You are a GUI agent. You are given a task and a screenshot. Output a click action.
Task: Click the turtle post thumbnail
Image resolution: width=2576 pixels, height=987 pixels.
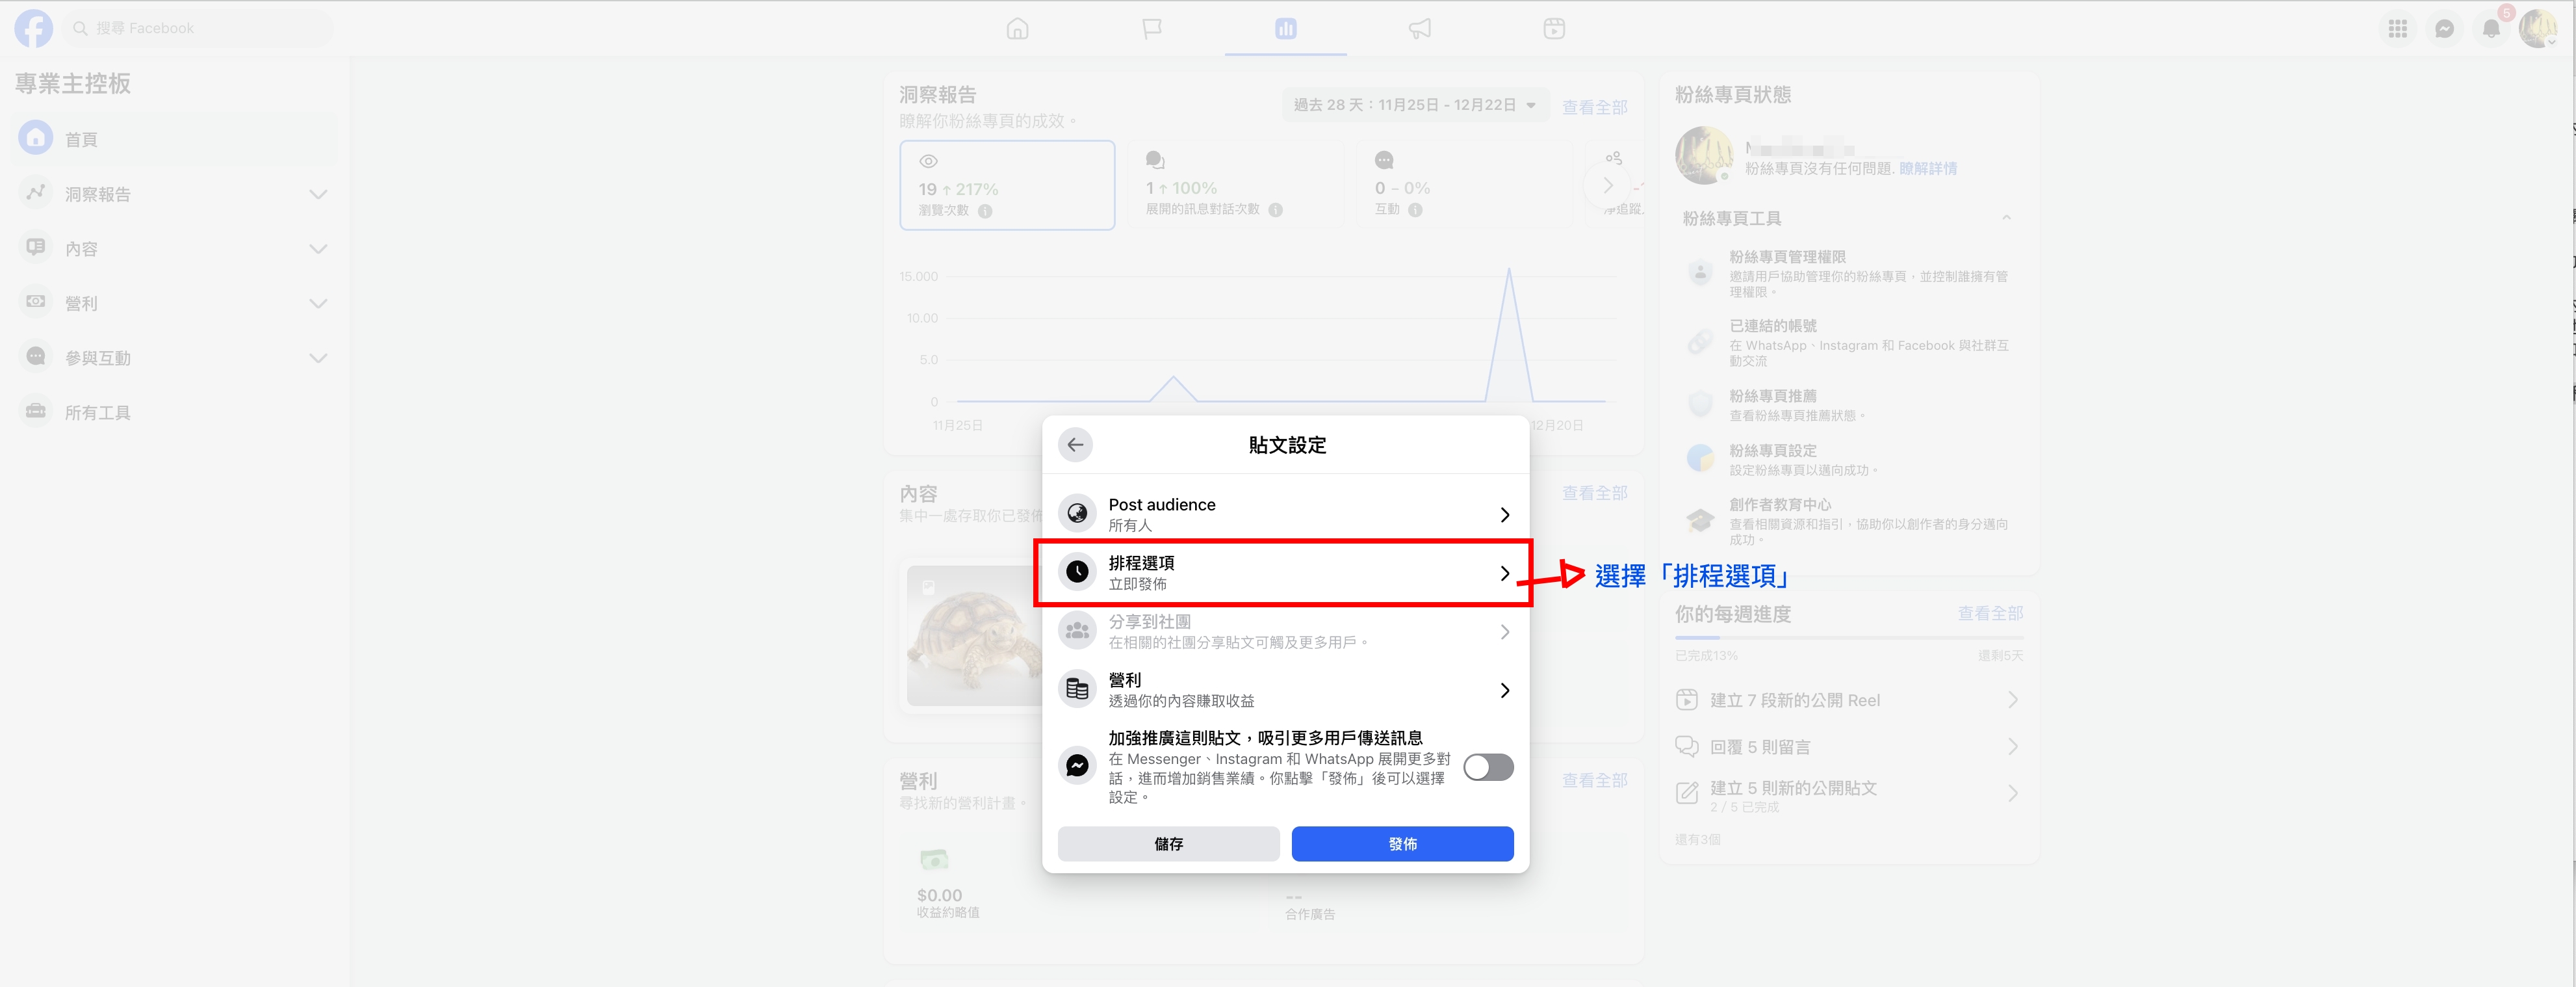975,636
